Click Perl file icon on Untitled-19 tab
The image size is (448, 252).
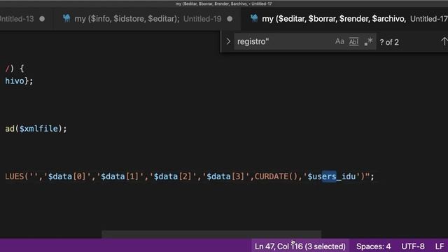point(66,18)
